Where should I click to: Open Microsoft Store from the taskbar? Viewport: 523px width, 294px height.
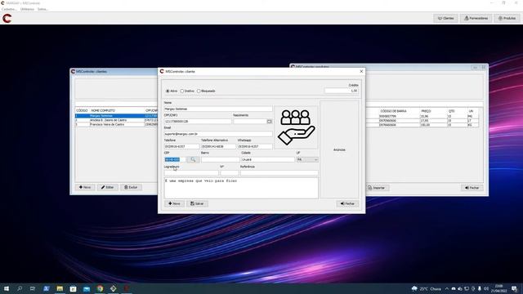click(x=73, y=288)
